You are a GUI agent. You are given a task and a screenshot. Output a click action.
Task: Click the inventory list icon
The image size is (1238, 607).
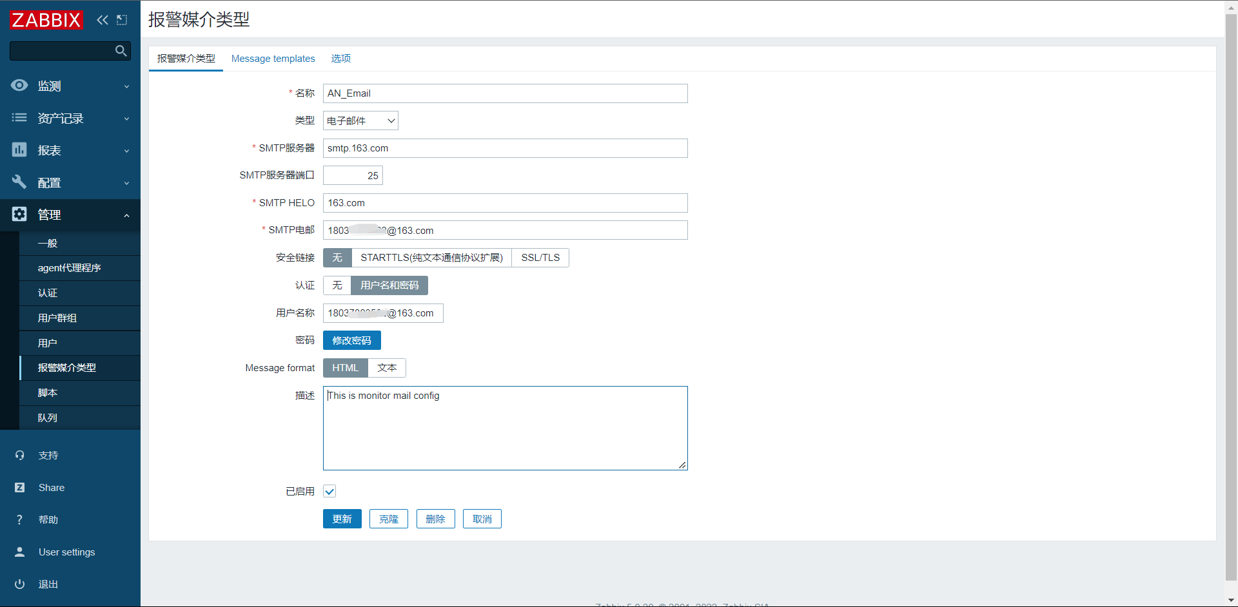19,117
